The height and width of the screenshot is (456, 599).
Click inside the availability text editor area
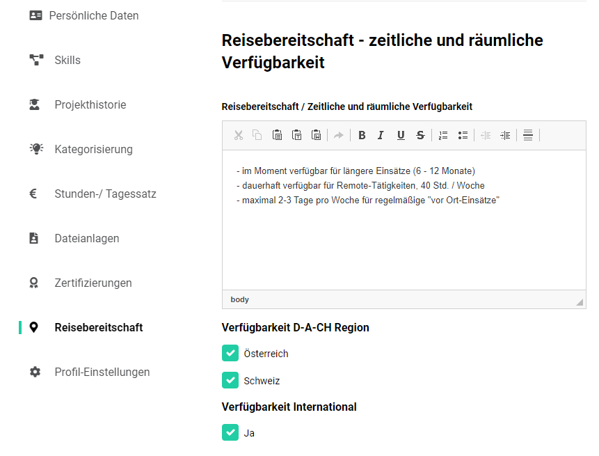click(x=404, y=220)
